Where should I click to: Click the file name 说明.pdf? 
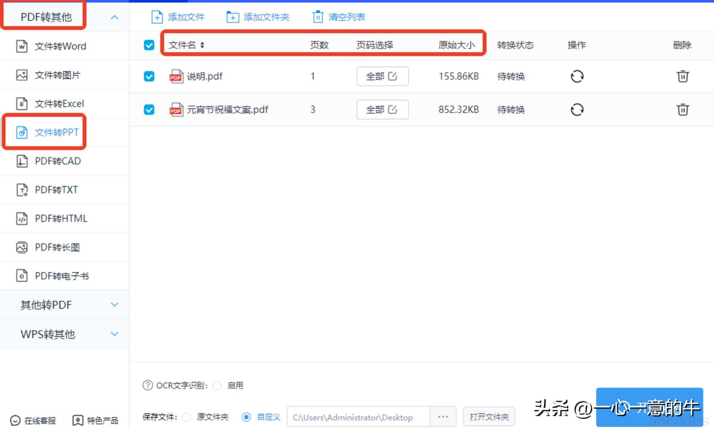coord(205,76)
